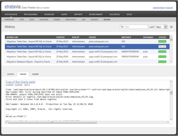Image resolution: width=178 pixels, height=136 pixels.
Task: Click the logout link
Action: coord(169,7)
